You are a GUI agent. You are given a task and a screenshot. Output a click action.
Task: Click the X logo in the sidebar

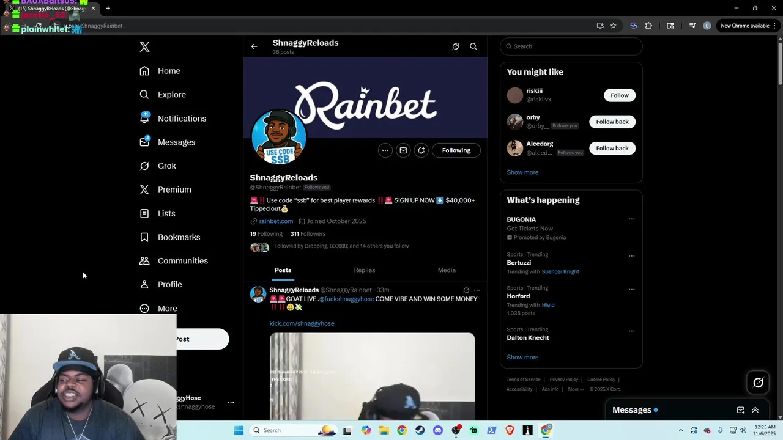tap(144, 47)
